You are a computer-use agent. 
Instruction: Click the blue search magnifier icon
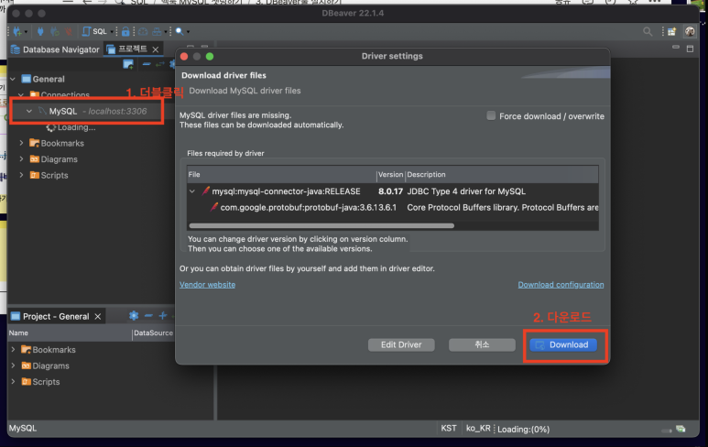click(180, 31)
